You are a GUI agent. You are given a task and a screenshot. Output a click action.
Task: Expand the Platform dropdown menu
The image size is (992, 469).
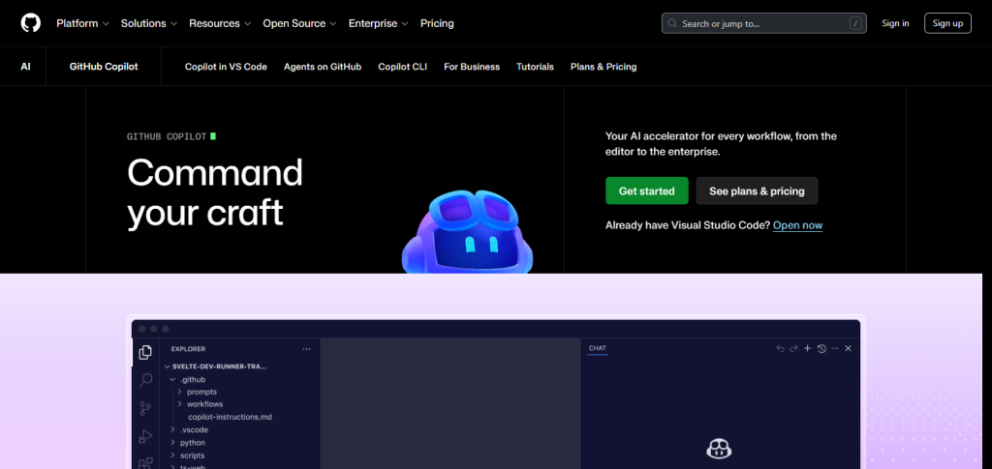tap(83, 23)
